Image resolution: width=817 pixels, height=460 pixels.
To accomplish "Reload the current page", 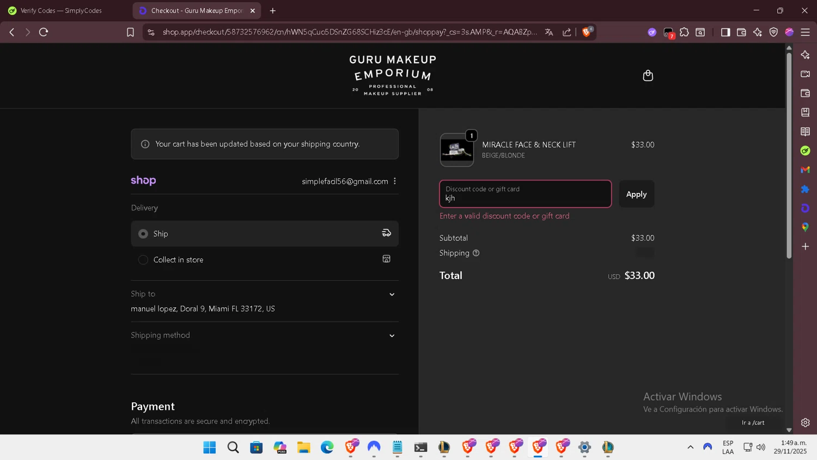I will tap(44, 32).
